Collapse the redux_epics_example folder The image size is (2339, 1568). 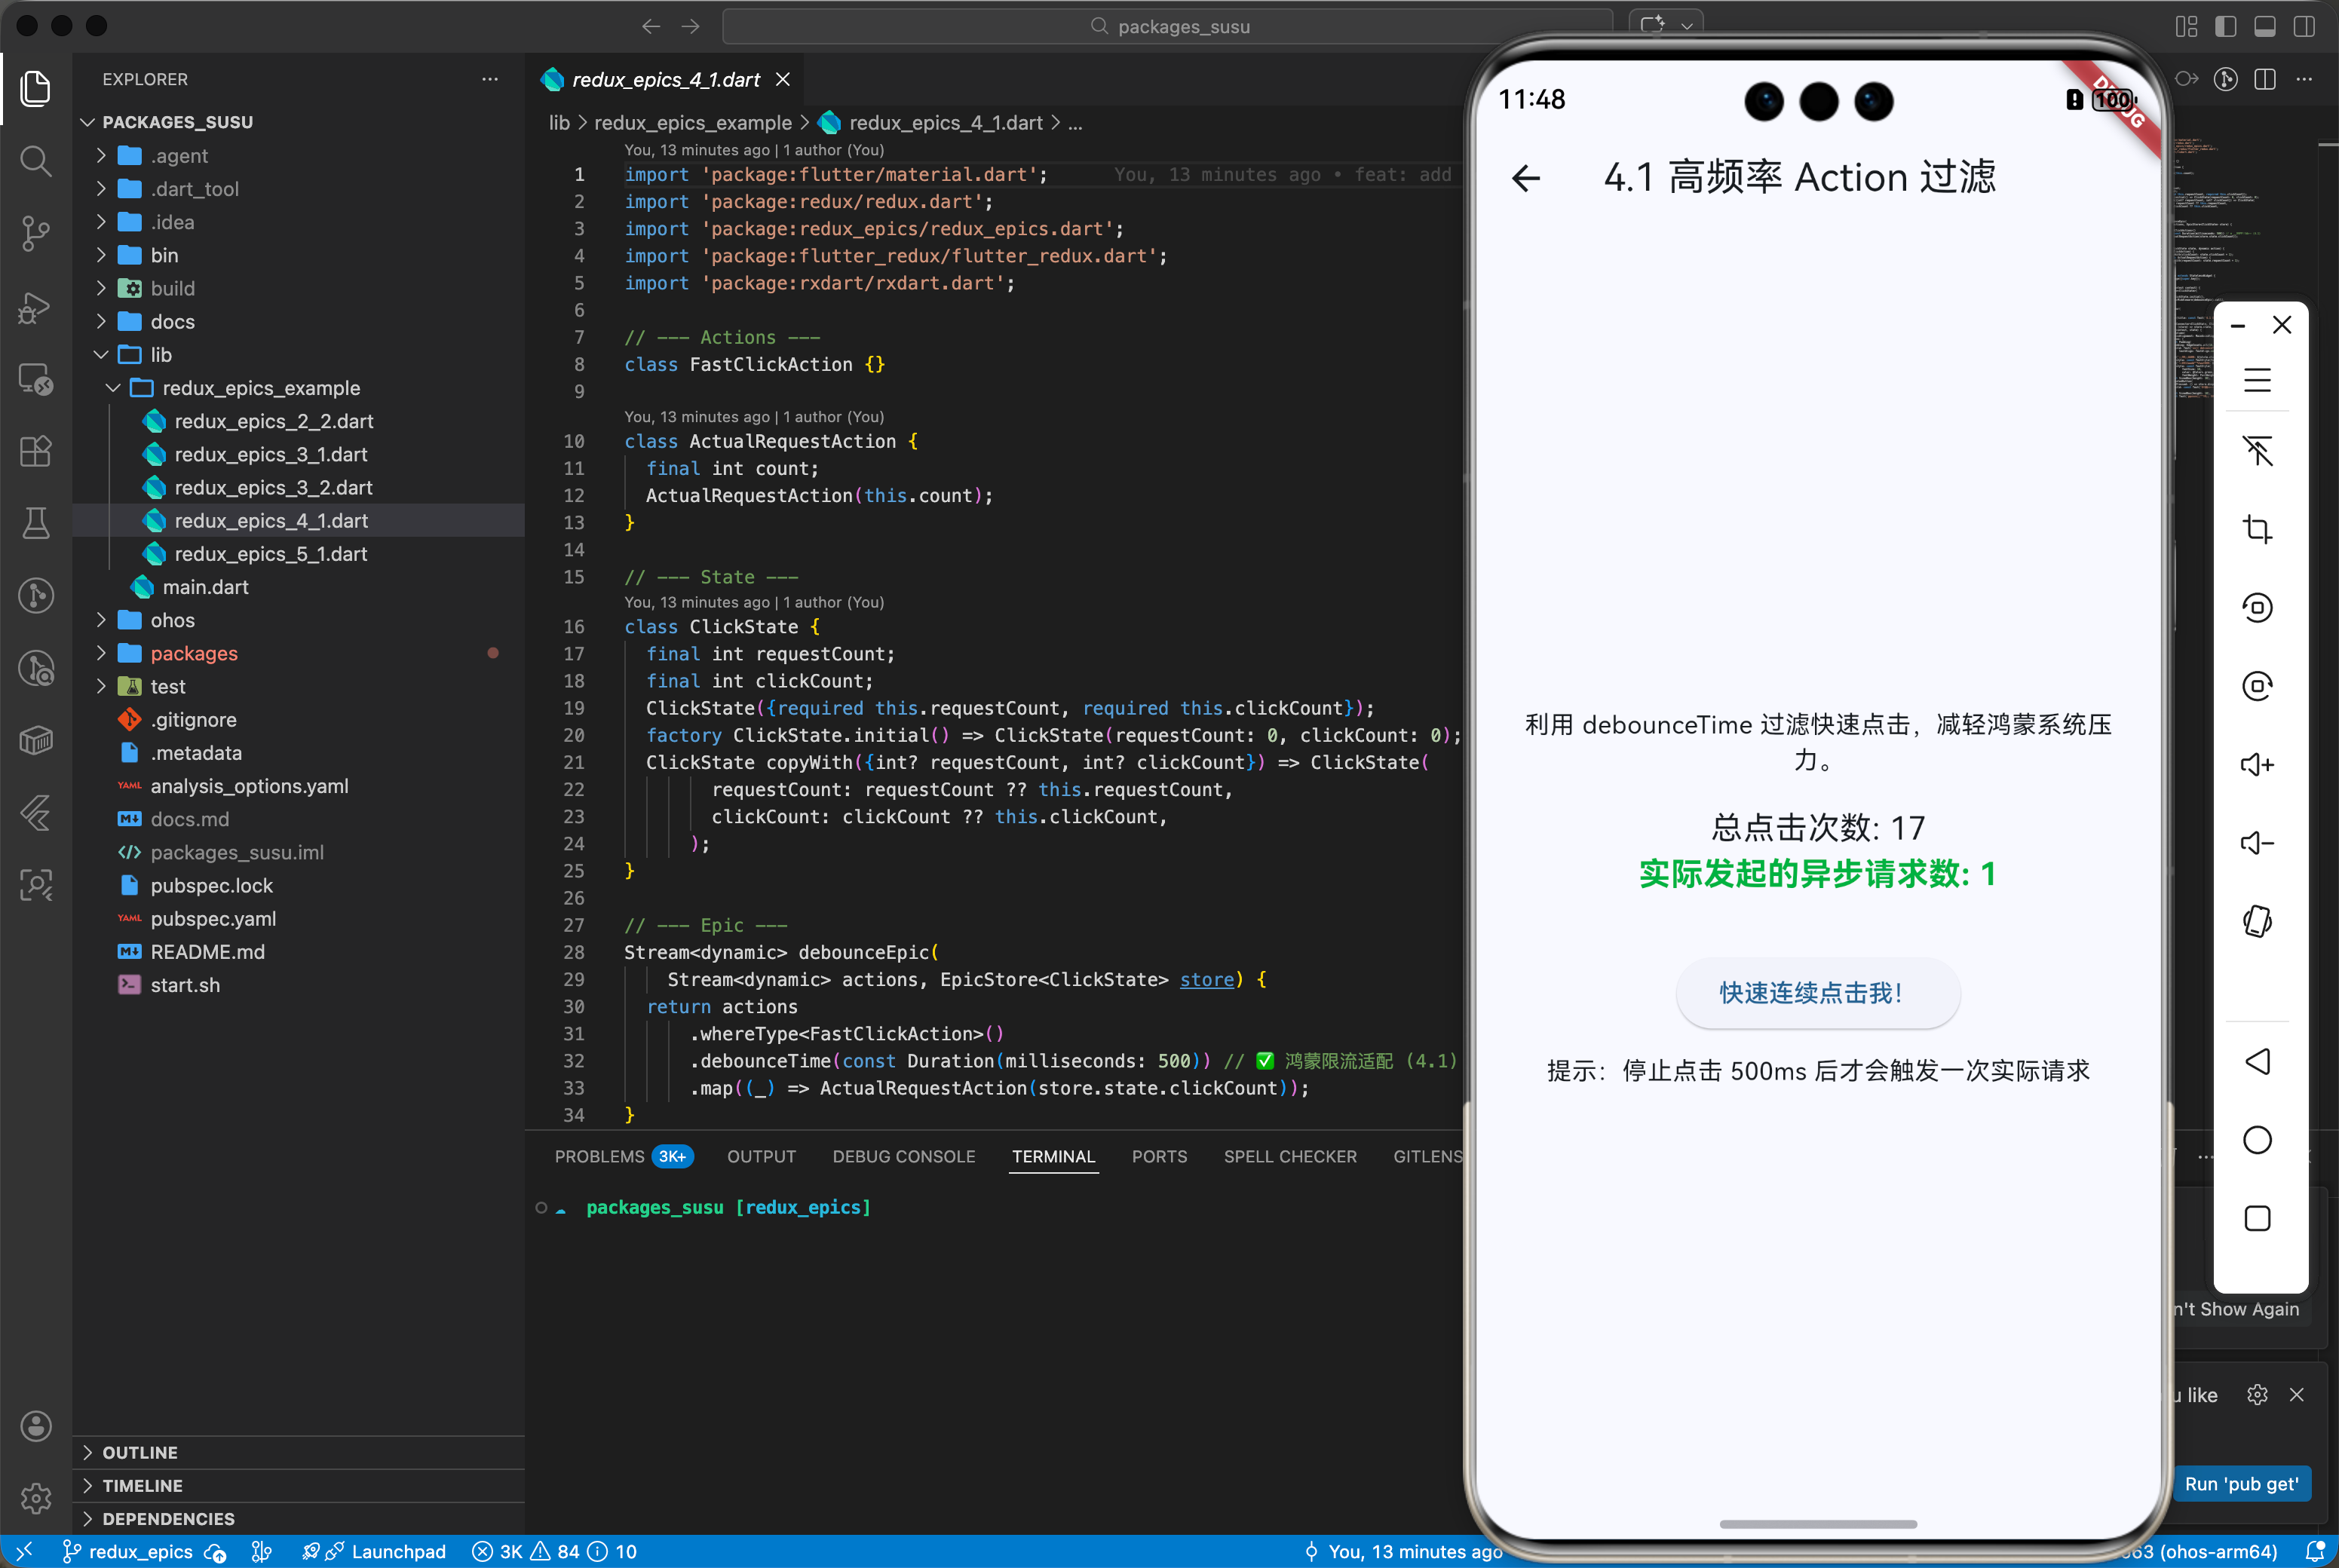[x=260, y=388]
